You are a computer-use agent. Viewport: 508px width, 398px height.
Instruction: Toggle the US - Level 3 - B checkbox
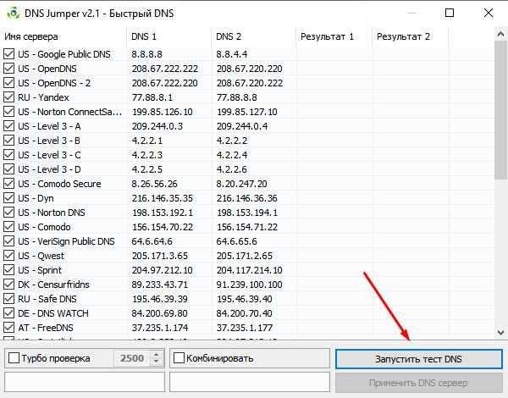(x=8, y=141)
